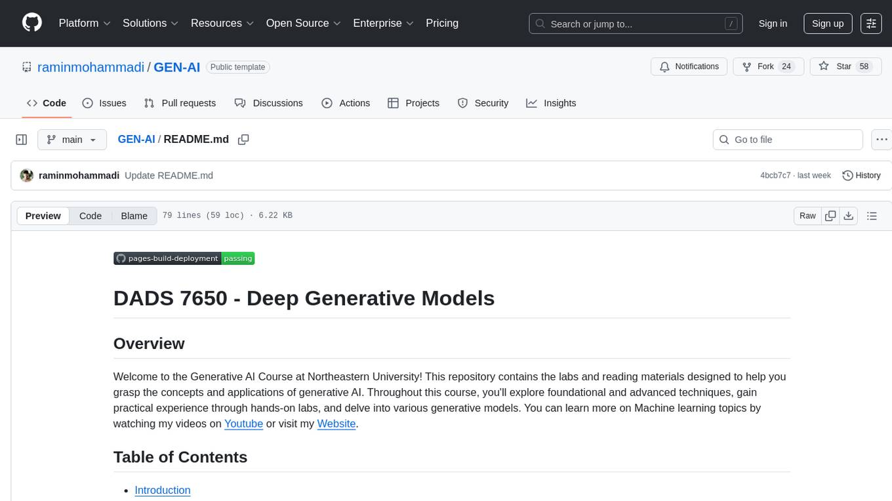
Task: Click the DADS 7650 heading text
Action: point(304,298)
